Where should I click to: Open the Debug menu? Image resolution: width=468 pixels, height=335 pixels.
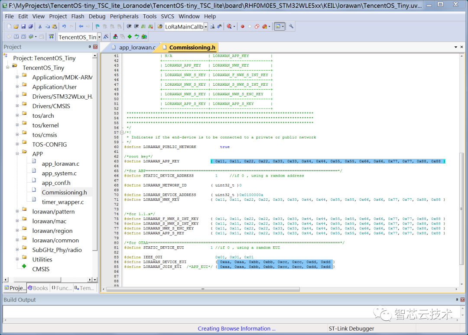[x=97, y=16]
